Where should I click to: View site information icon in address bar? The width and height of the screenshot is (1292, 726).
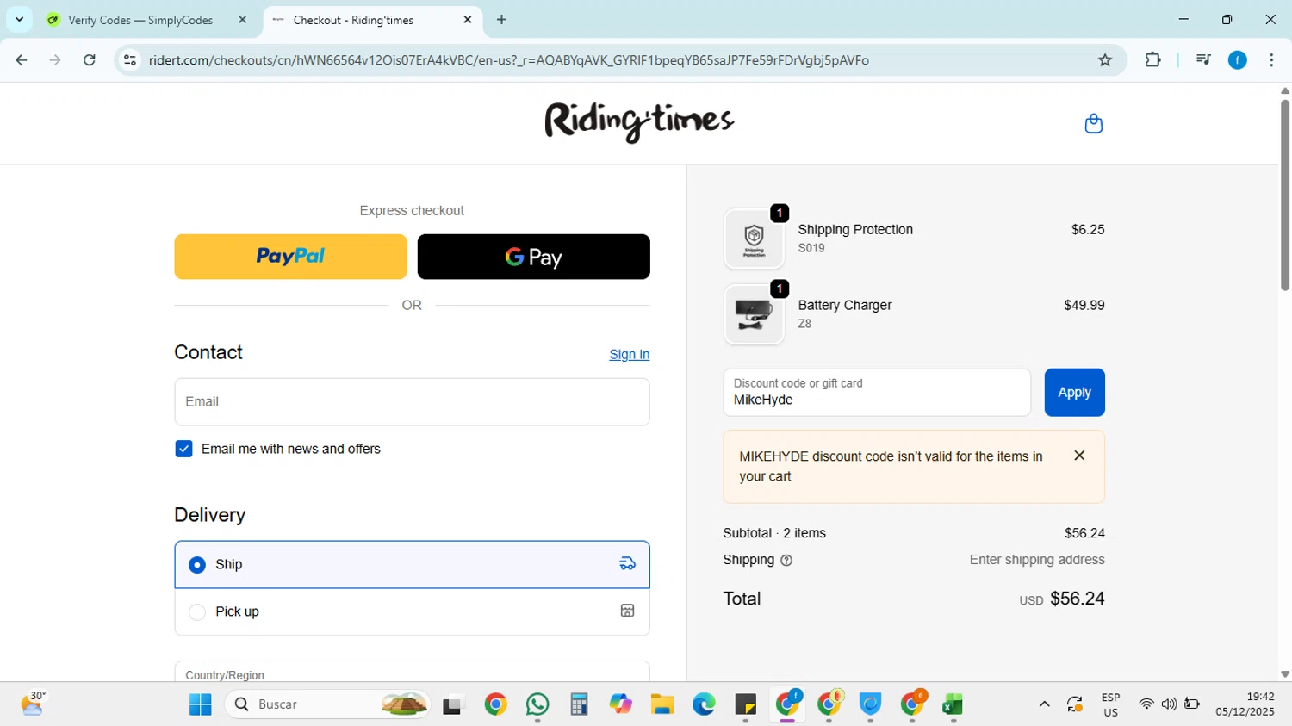point(130,60)
